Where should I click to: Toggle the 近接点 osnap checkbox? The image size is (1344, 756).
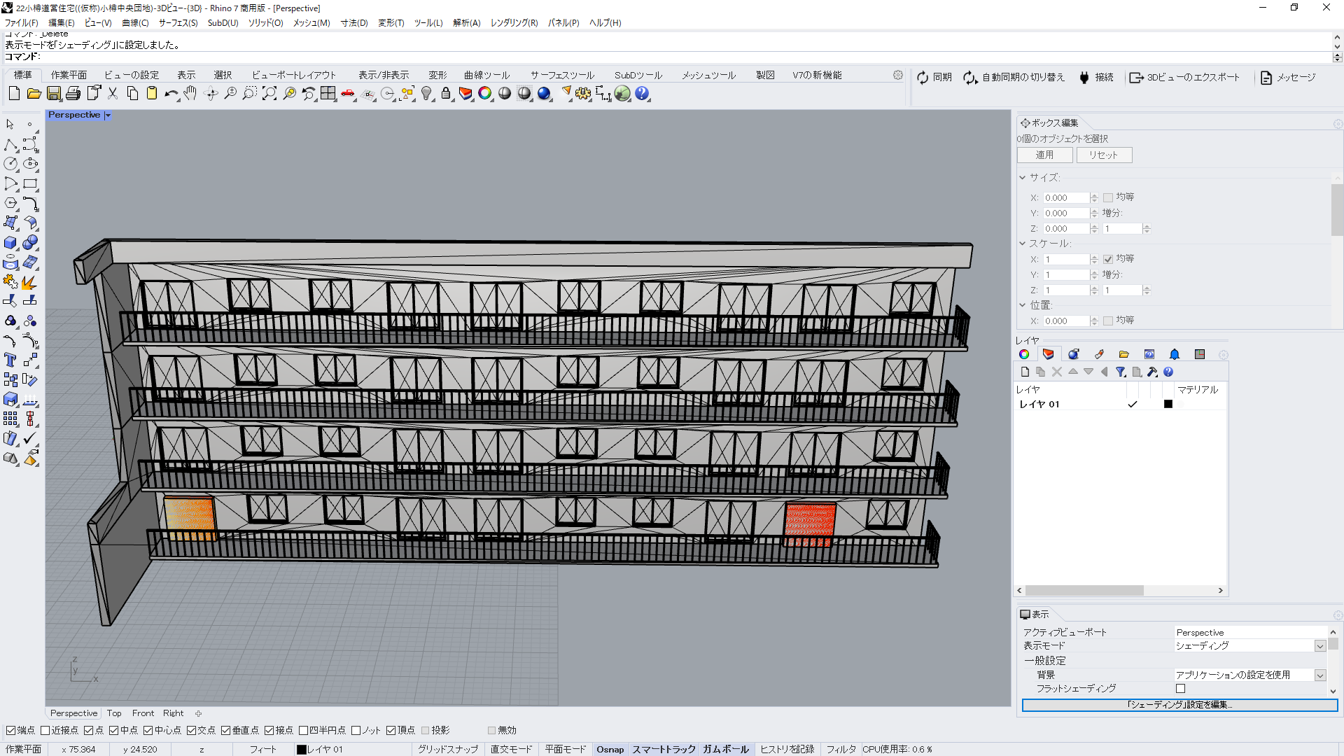(x=45, y=730)
